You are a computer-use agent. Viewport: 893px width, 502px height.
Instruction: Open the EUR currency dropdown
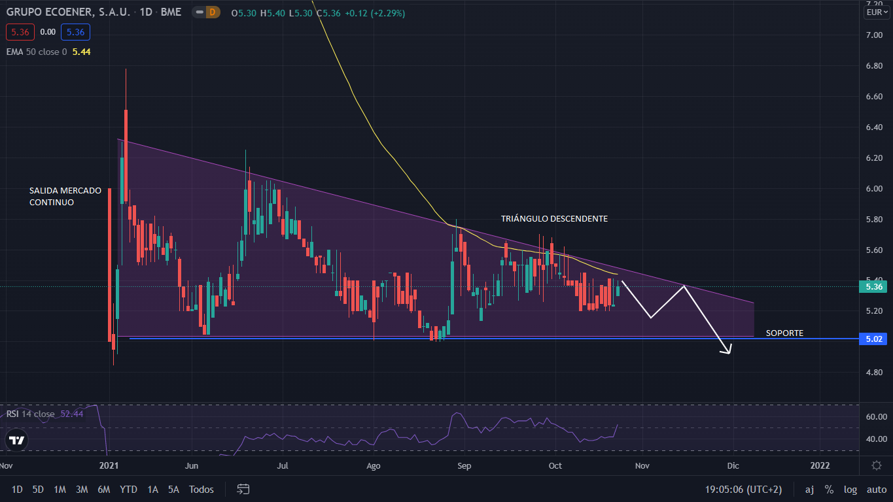875,12
